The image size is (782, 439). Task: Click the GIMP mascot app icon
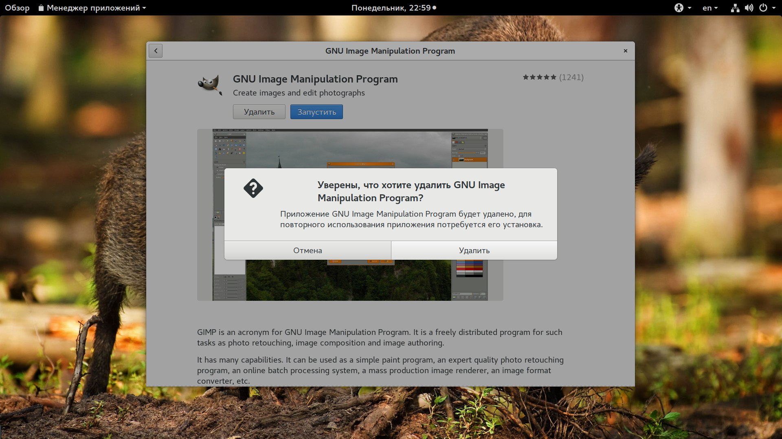pyautogui.click(x=210, y=85)
